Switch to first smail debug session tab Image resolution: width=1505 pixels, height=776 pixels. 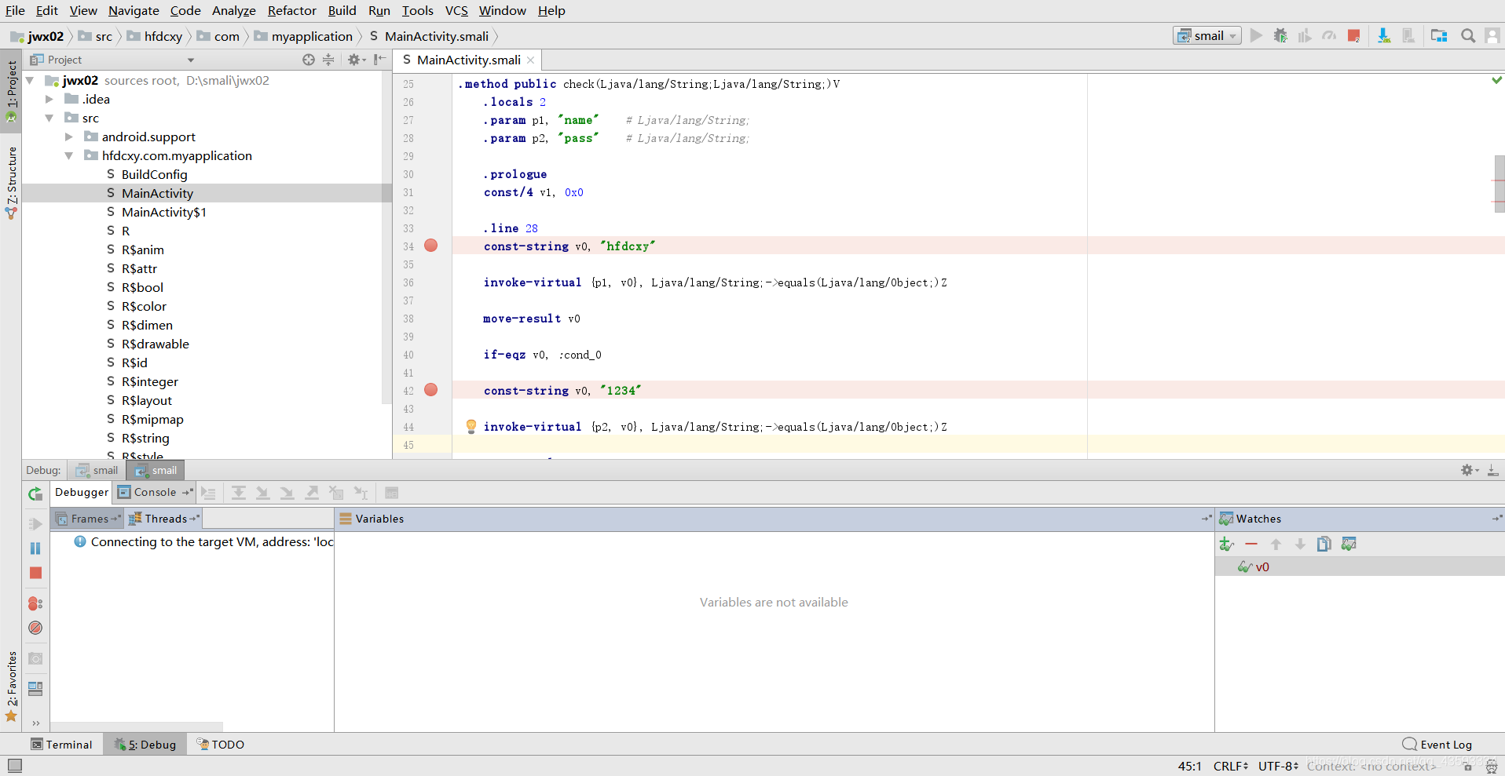click(97, 470)
